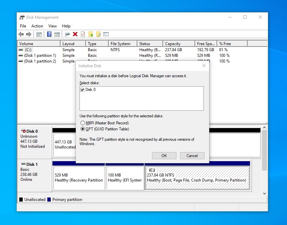This screenshot has height=225, width=287.
Task: Select GPT (GUID Partition Table) option
Action: tap(83, 129)
